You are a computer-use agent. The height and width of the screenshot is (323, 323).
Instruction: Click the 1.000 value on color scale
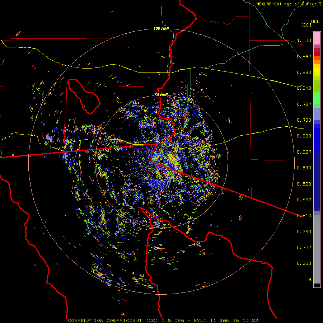coord(304,40)
